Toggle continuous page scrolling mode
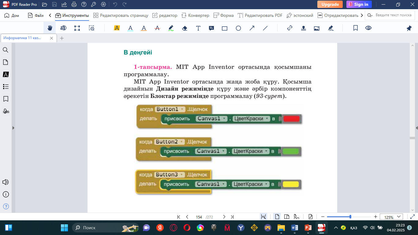Screen dimensions: 418x235 296,217
